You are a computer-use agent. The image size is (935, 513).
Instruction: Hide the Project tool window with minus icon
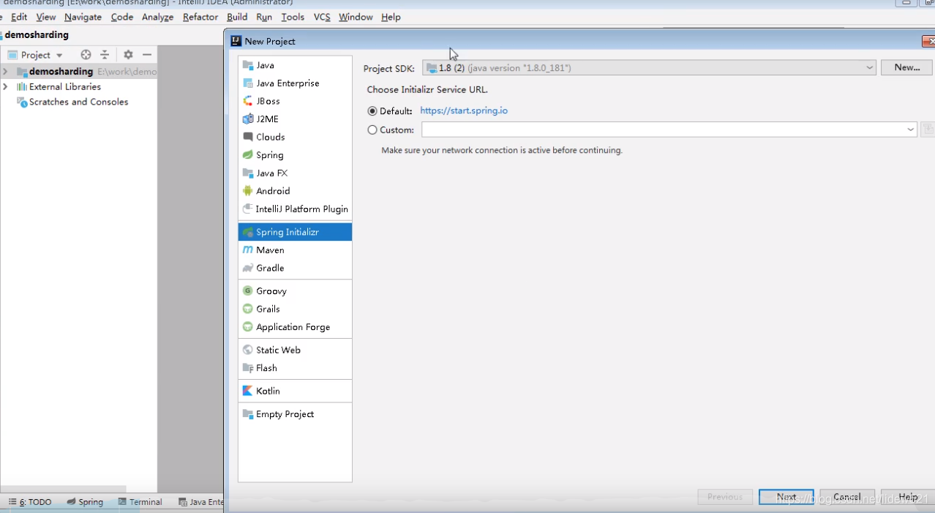pyautogui.click(x=147, y=55)
